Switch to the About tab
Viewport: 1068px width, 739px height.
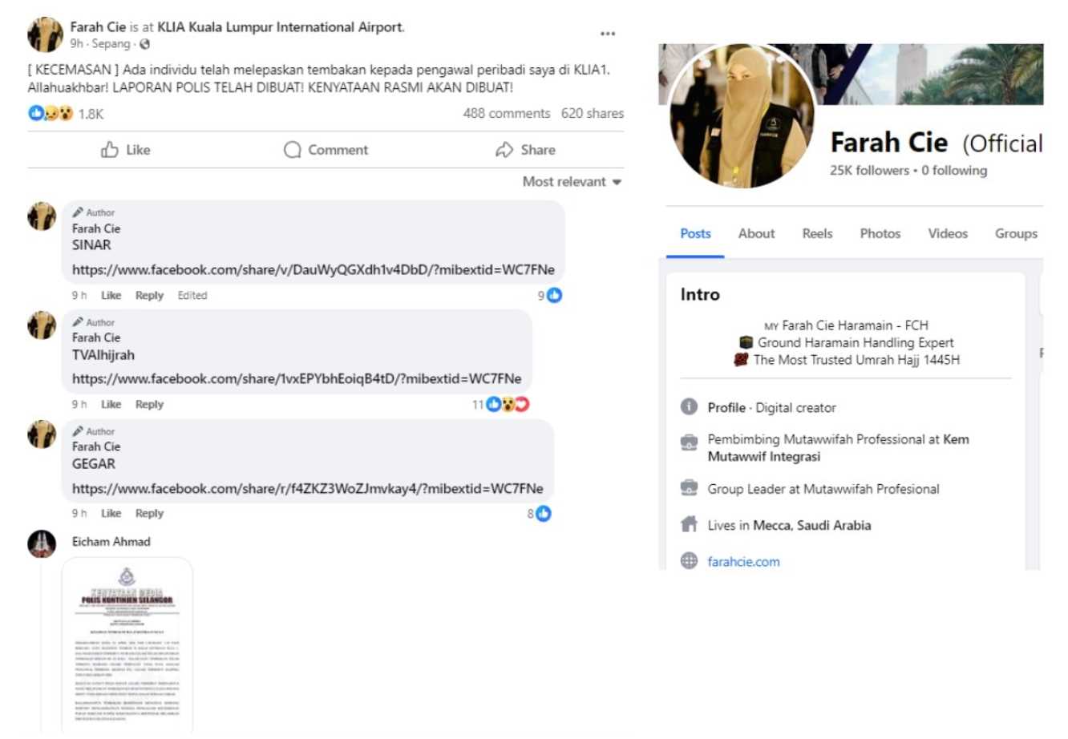[x=756, y=234]
